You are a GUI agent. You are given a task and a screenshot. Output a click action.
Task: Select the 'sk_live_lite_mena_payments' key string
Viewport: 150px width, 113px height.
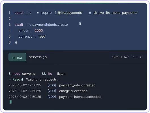(115, 13)
